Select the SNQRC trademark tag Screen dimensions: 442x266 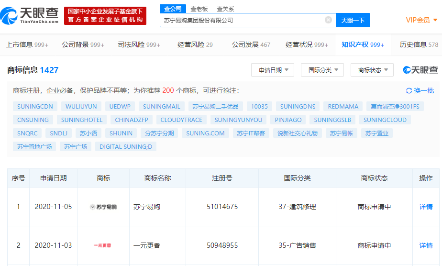click(x=27, y=133)
